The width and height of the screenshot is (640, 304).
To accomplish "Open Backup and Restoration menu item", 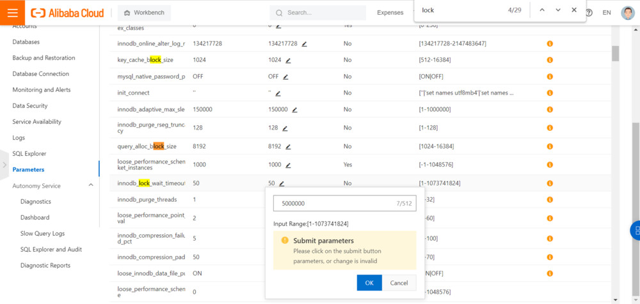I will tap(44, 58).
